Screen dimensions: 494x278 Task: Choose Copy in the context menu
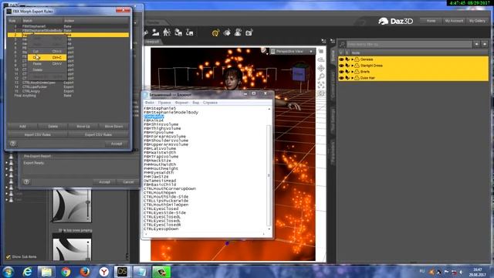tap(47, 57)
